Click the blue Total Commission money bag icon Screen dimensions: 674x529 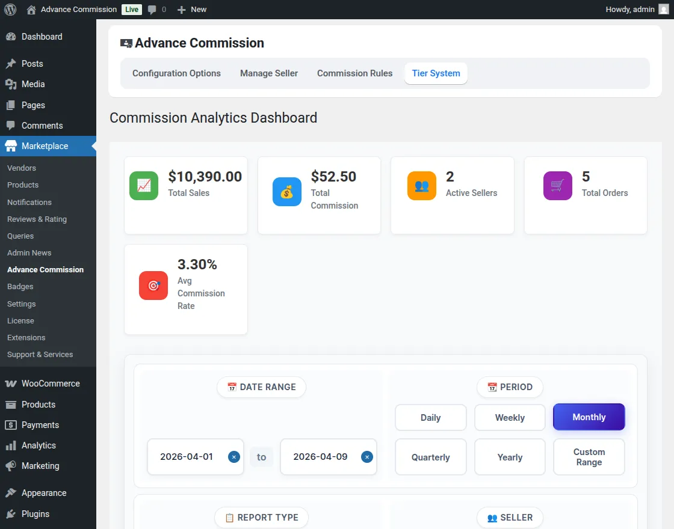(287, 192)
